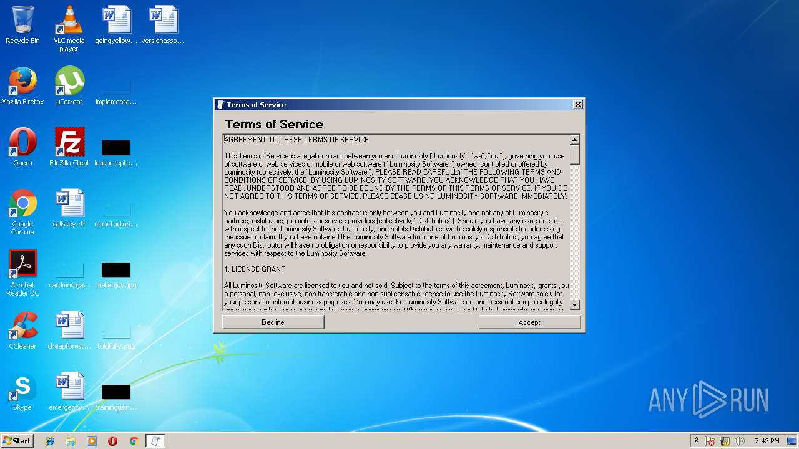Open the volume speaker tray icon
The image size is (799, 449).
(740, 441)
